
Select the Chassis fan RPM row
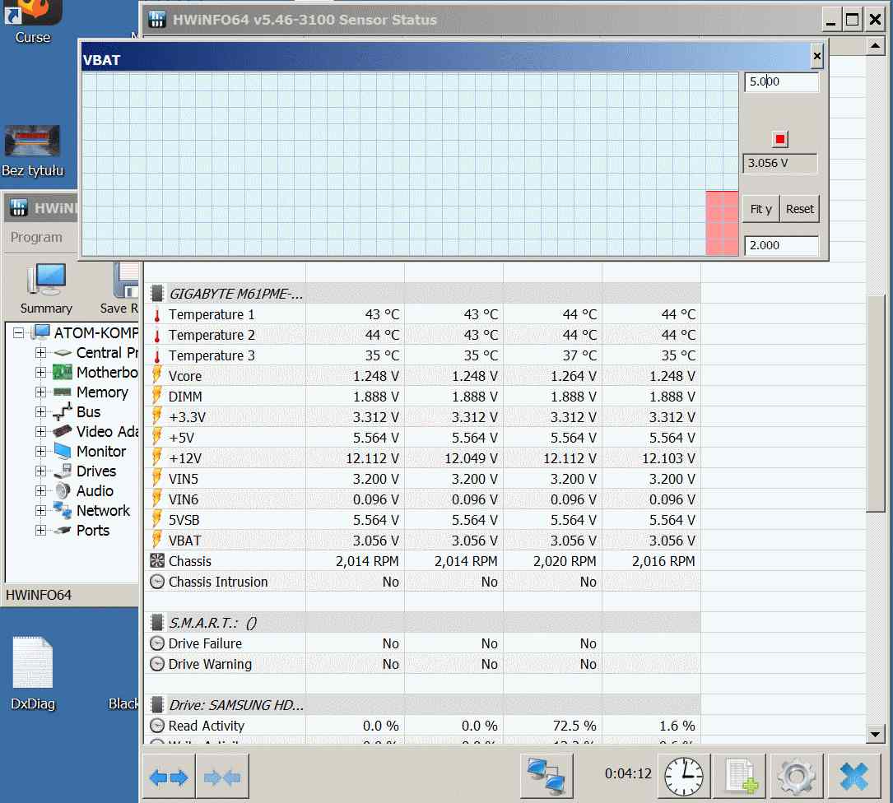422,562
